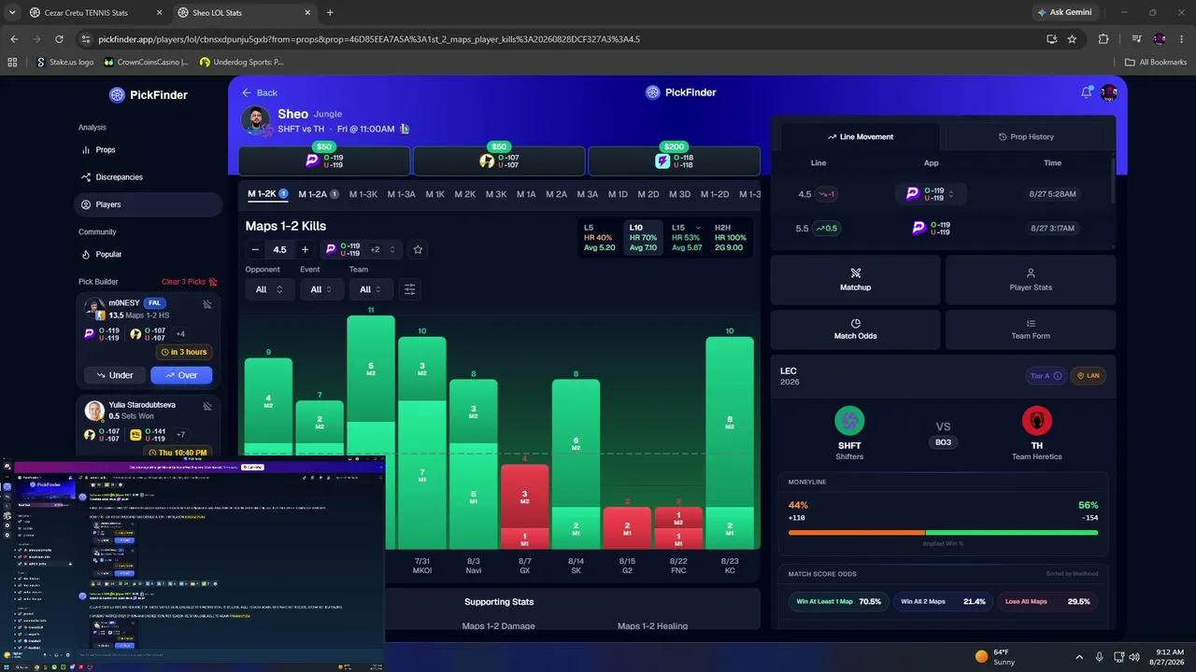Open Discrepancies in the sidebar
1196x672 pixels.
click(119, 177)
